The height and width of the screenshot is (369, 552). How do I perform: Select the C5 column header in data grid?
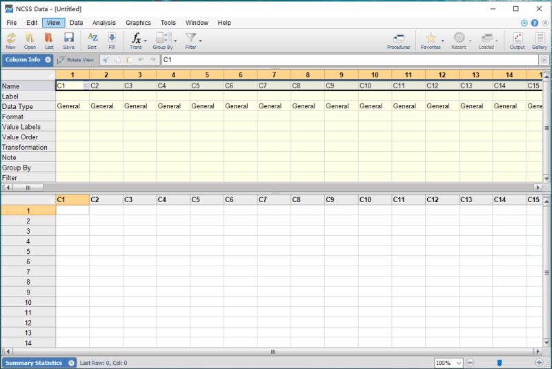tap(207, 200)
